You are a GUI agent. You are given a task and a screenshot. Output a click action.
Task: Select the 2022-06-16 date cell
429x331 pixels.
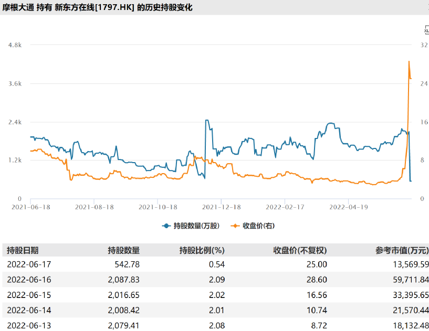click(x=29, y=280)
